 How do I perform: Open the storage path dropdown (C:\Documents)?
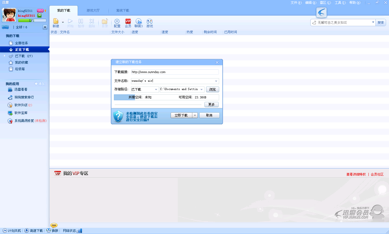182,89
